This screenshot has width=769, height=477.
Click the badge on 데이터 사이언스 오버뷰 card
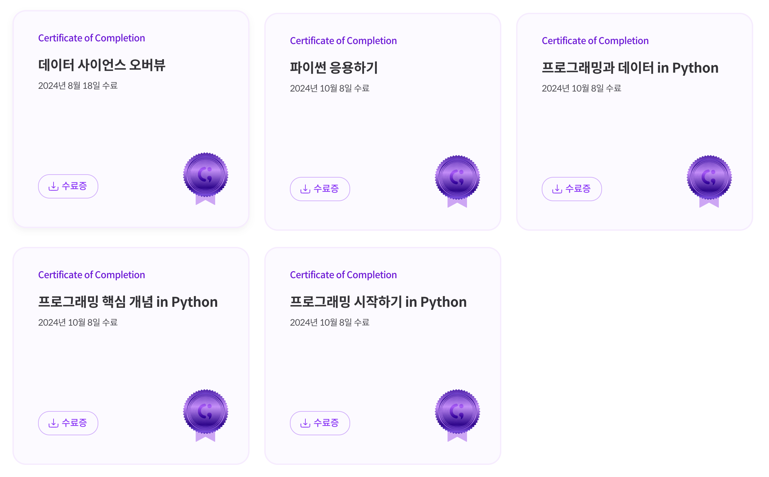pyautogui.click(x=205, y=179)
